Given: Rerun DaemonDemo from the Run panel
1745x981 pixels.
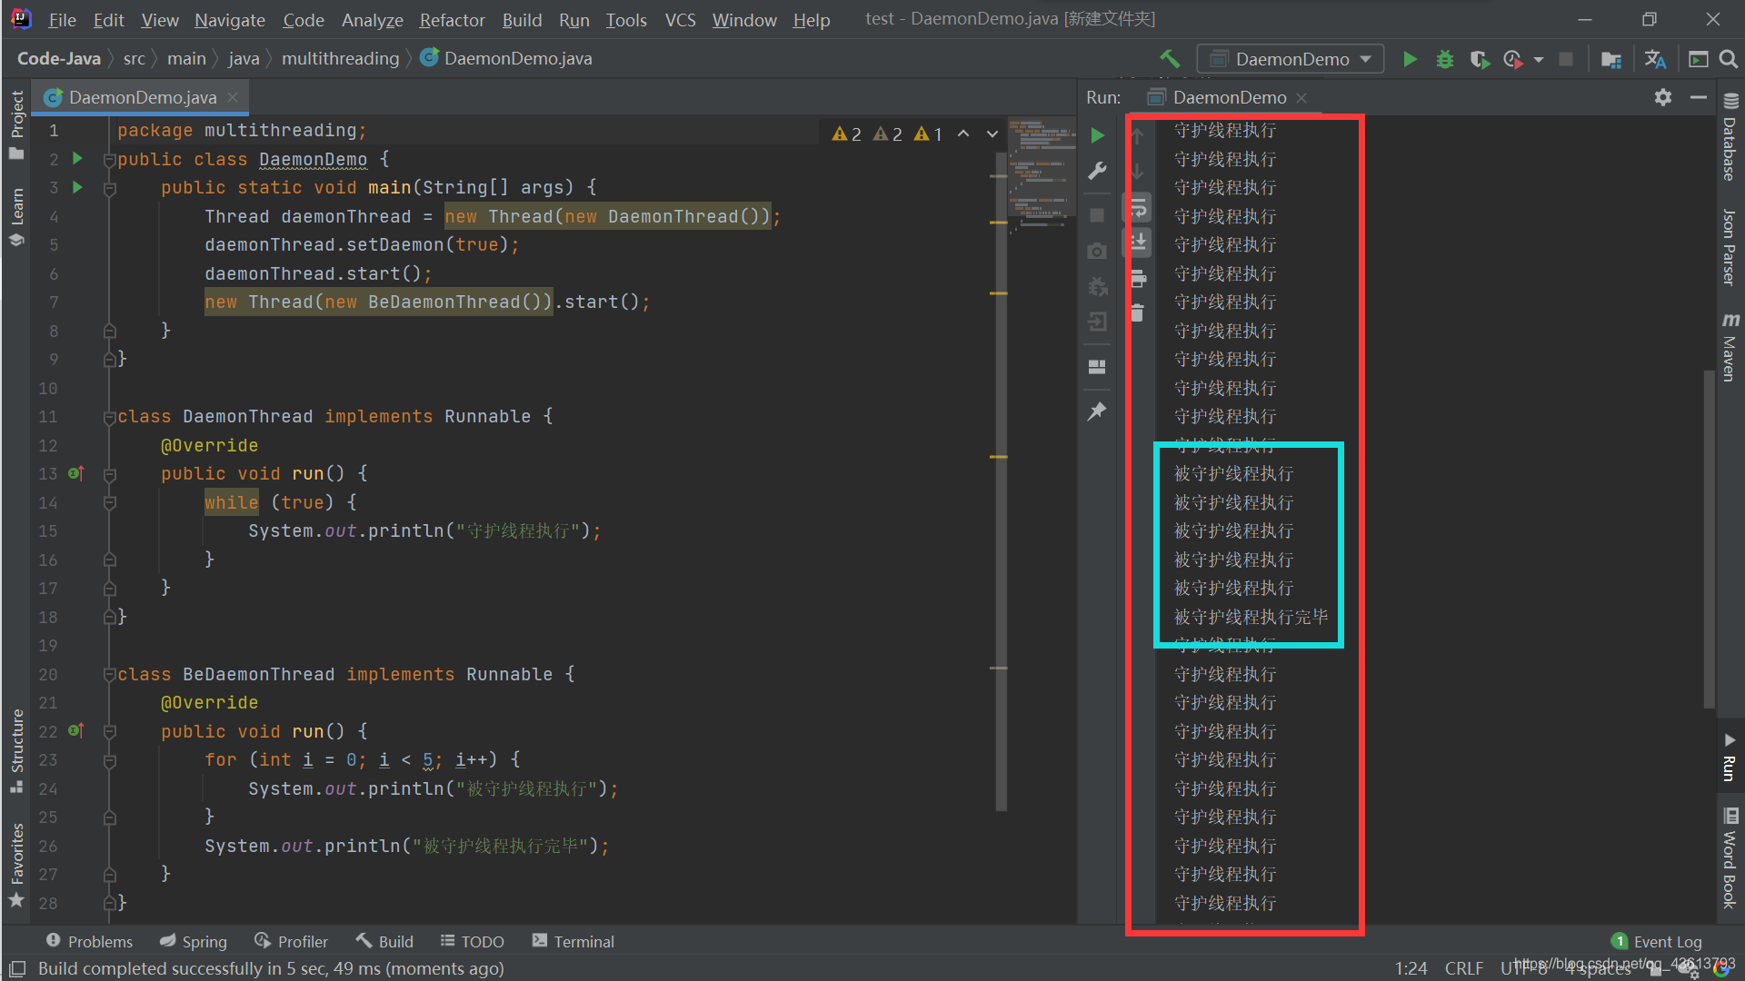Looking at the screenshot, I should (1097, 135).
